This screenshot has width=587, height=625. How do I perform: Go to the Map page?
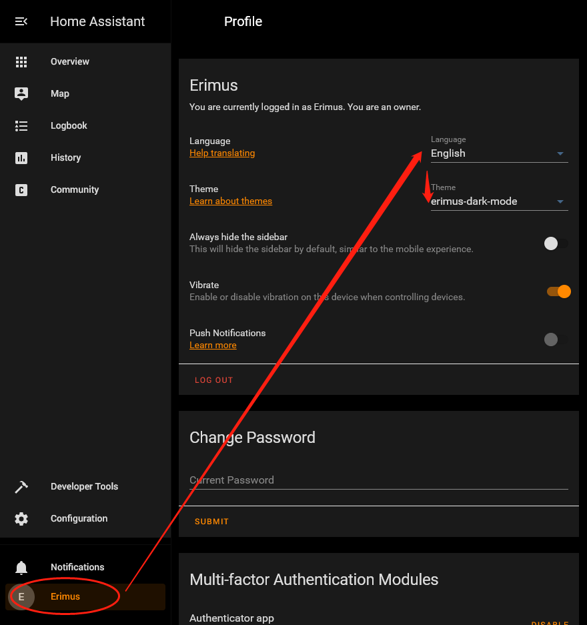click(60, 93)
